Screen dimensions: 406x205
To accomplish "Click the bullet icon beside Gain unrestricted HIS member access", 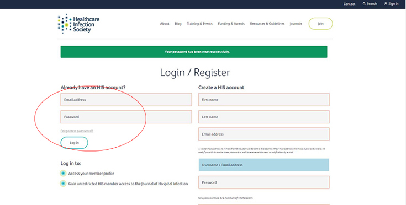I will 63,184.
